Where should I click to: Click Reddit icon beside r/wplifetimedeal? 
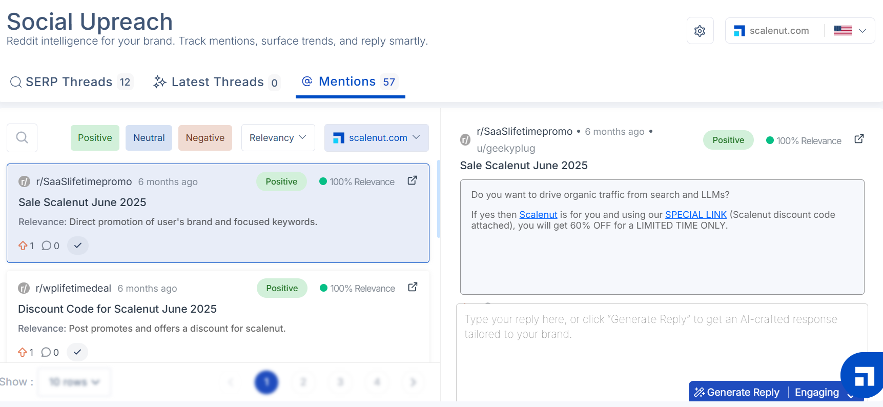click(24, 288)
